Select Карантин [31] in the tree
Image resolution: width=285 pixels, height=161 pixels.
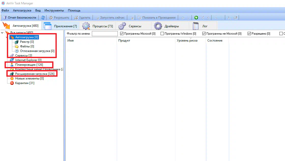point(24,83)
